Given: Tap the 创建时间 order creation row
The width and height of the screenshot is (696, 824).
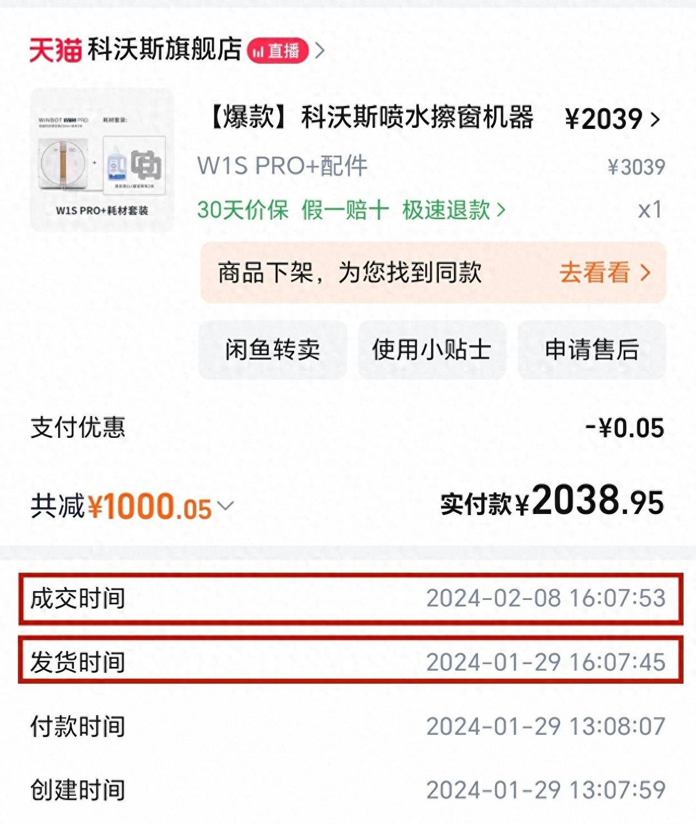Looking at the screenshot, I should [x=347, y=790].
